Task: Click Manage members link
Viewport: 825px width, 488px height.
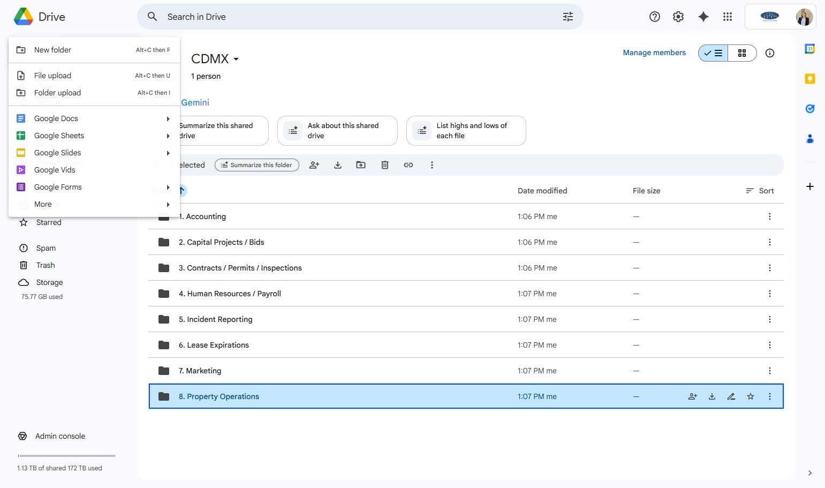Action: point(654,52)
